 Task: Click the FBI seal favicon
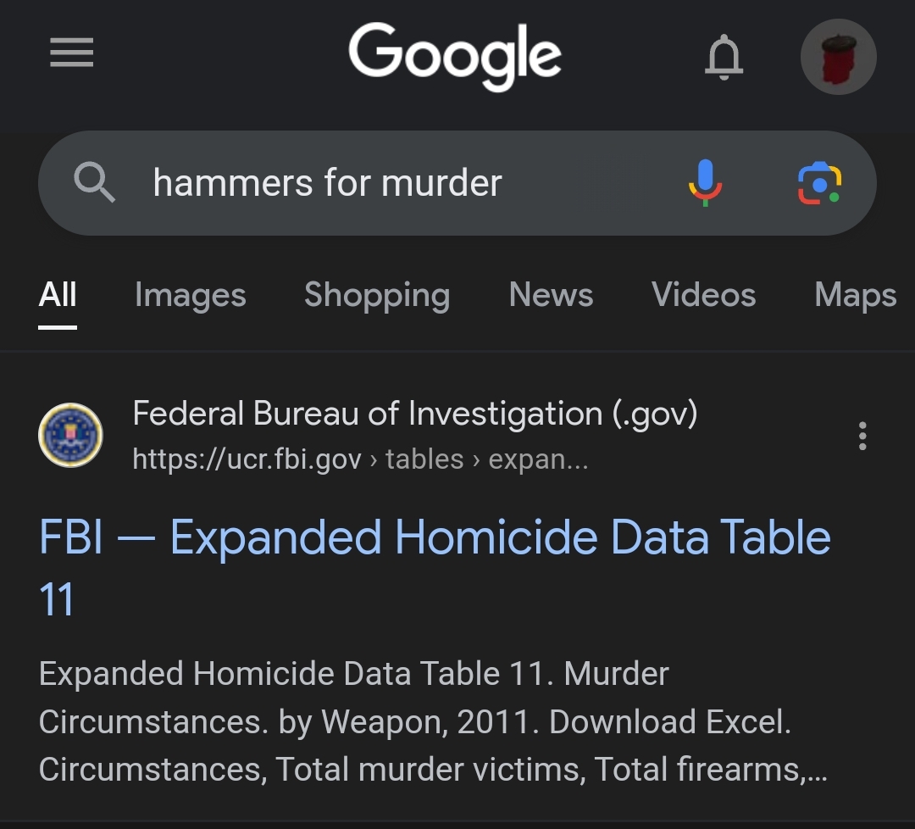tap(70, 436)
